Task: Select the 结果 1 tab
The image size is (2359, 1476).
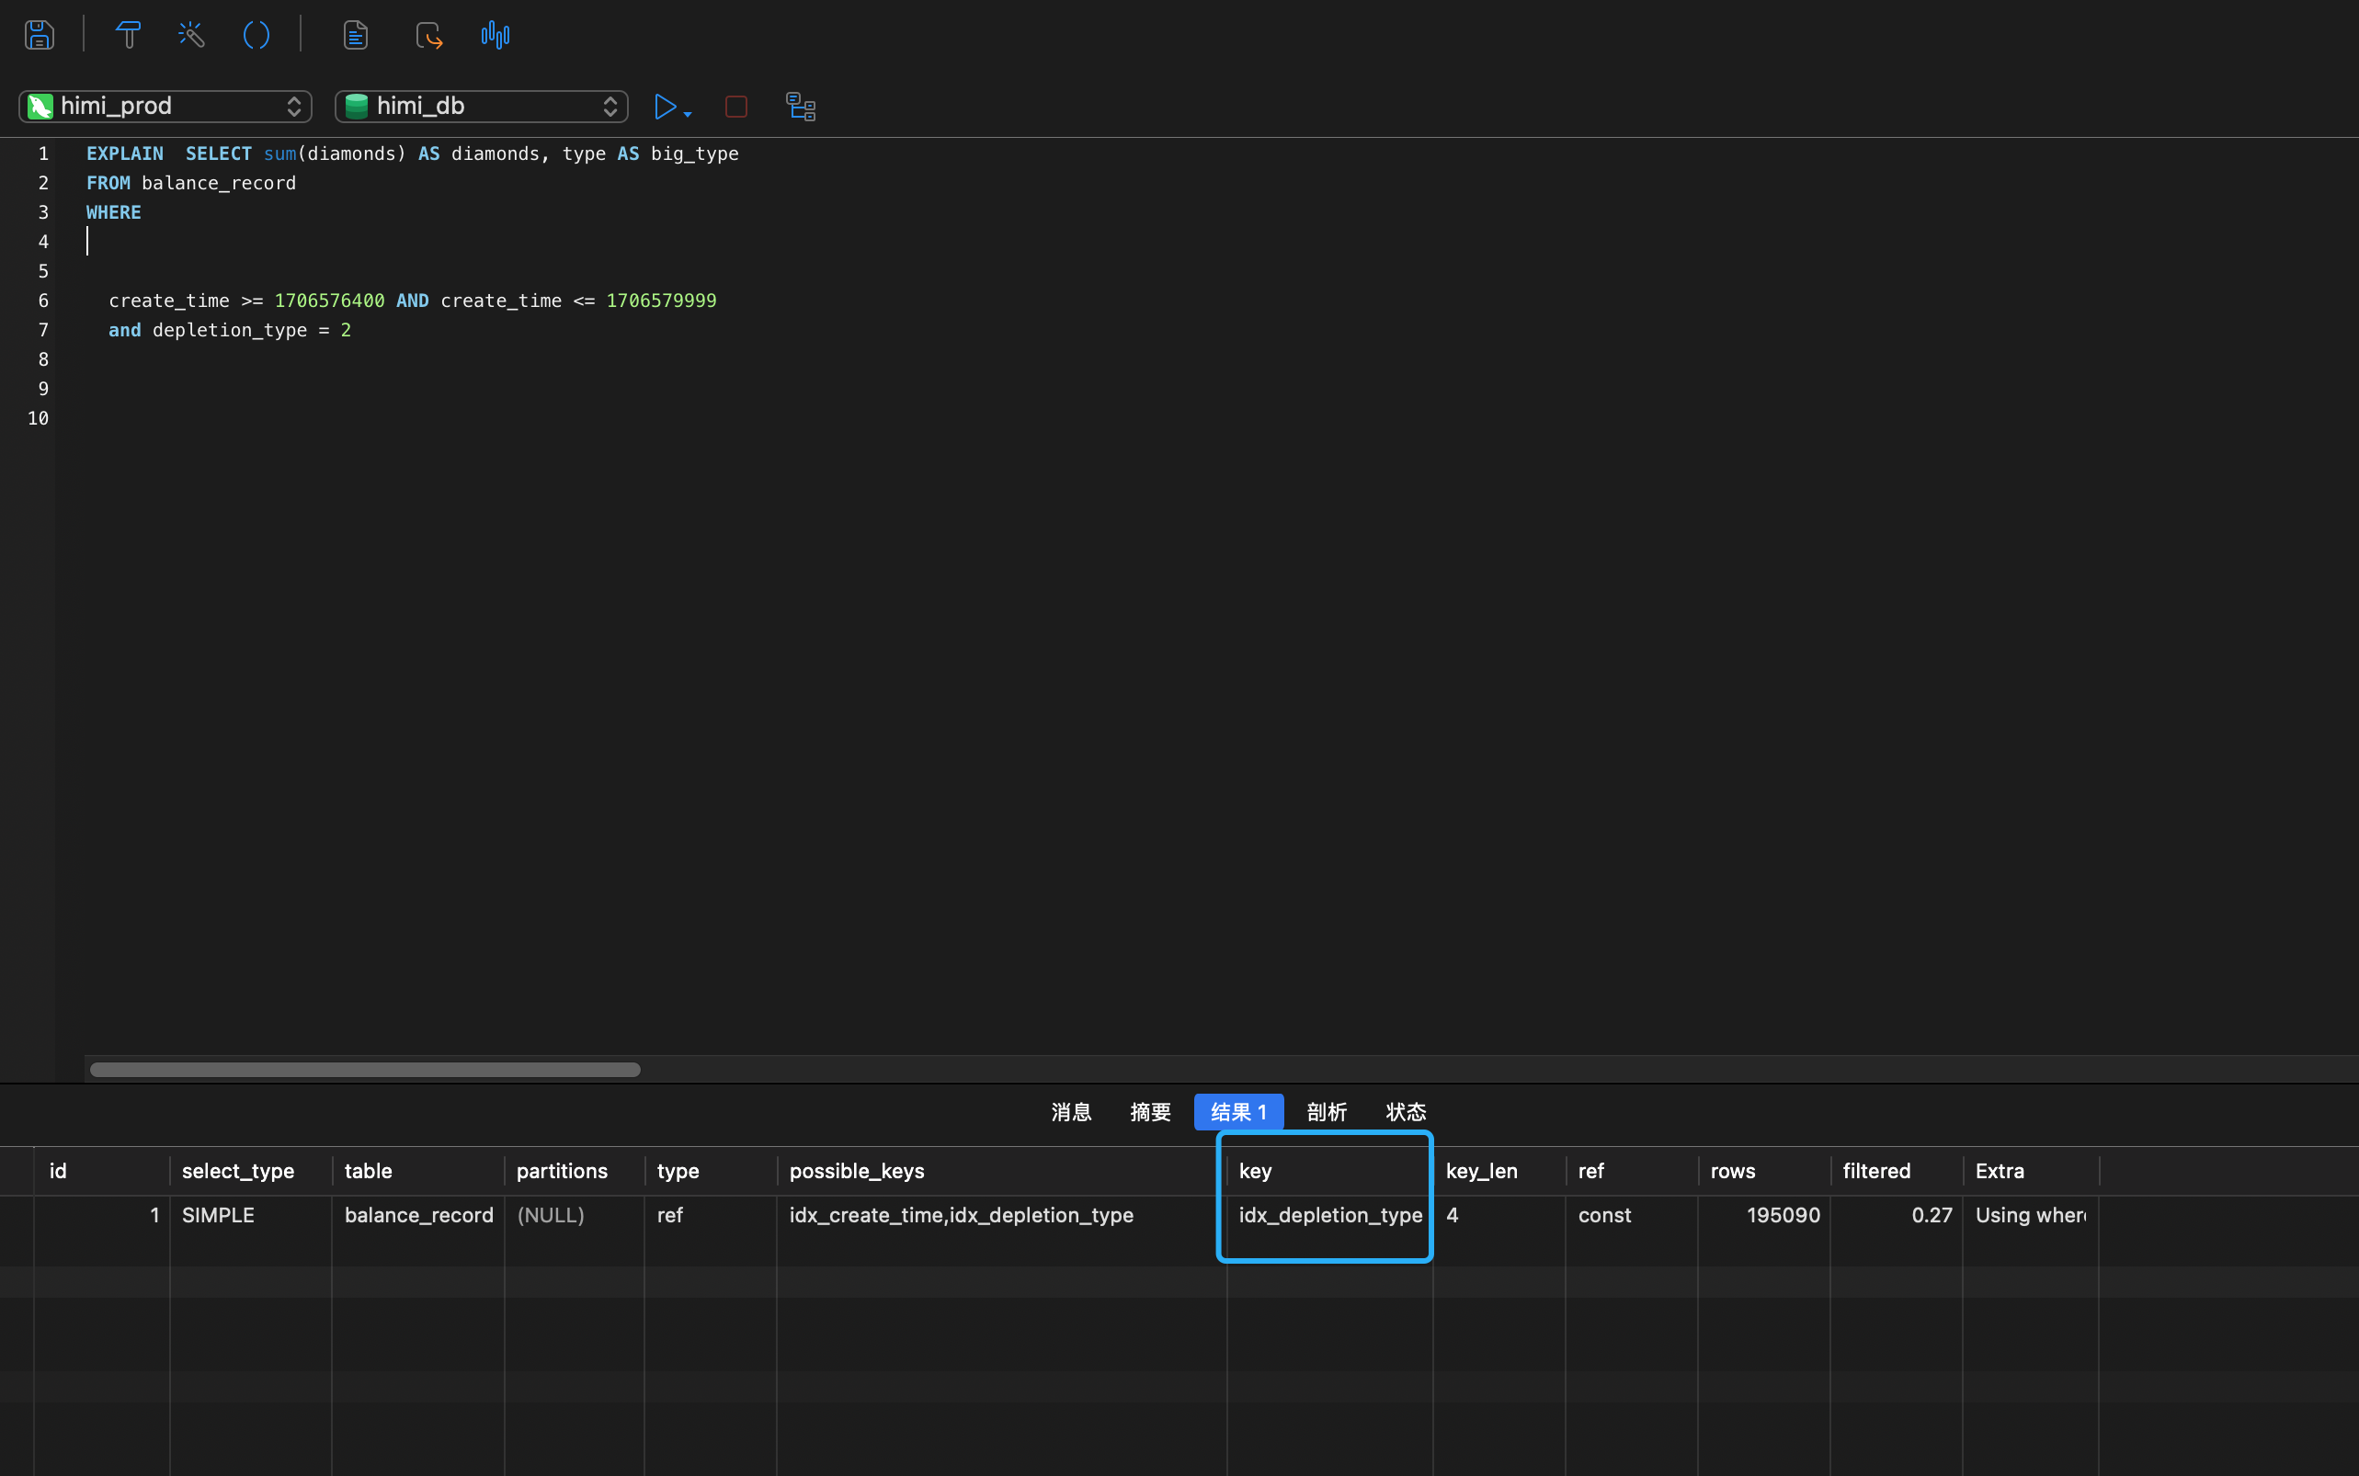Action: (x=1238, y=1112)
